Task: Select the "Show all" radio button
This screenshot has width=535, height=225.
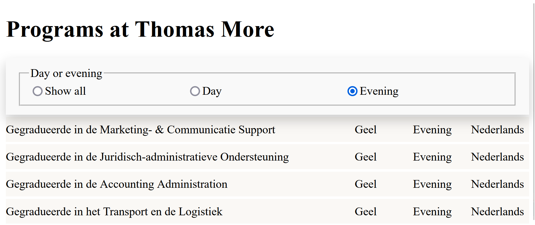Action: (38, 91)
